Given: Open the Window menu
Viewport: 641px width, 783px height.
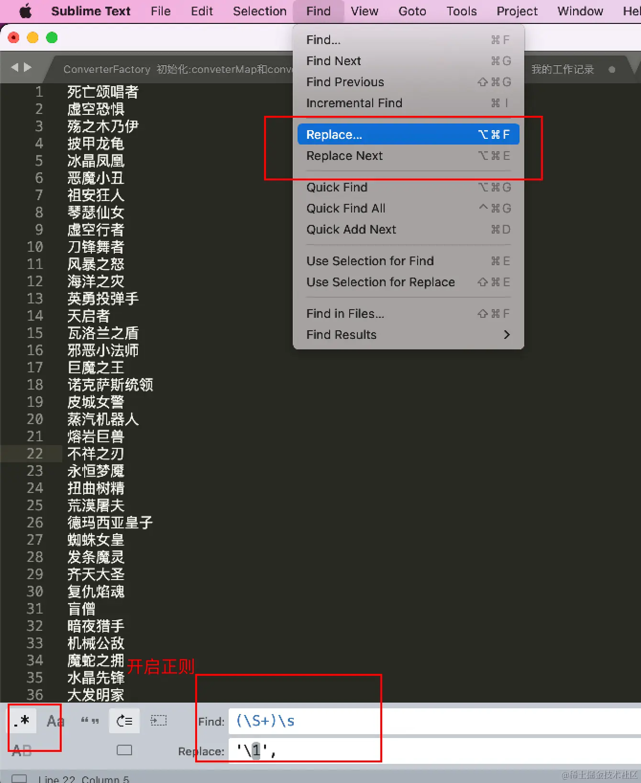Looking at the screenshot, I should (x=580, y=11).
